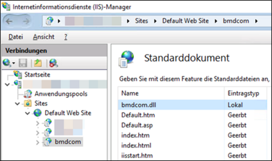
Task: Collapse the Sites tree node
Action: (18, 104)
